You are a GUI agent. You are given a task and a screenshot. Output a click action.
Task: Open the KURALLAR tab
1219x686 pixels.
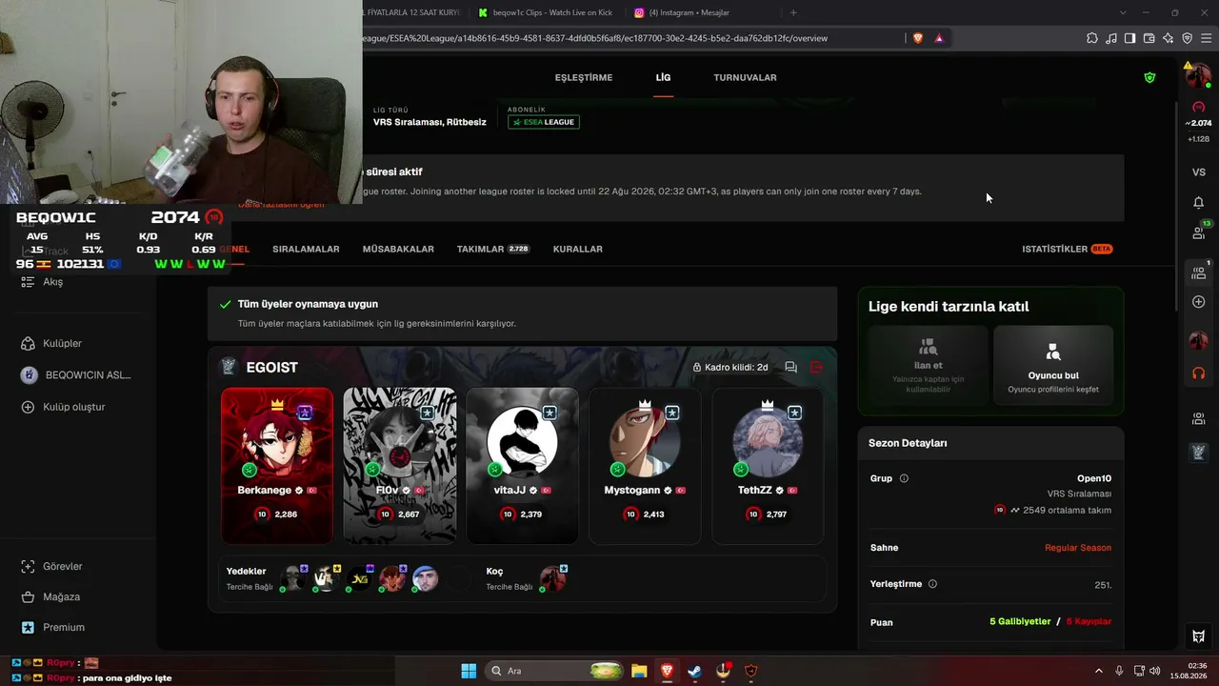(x=578, y=249)
